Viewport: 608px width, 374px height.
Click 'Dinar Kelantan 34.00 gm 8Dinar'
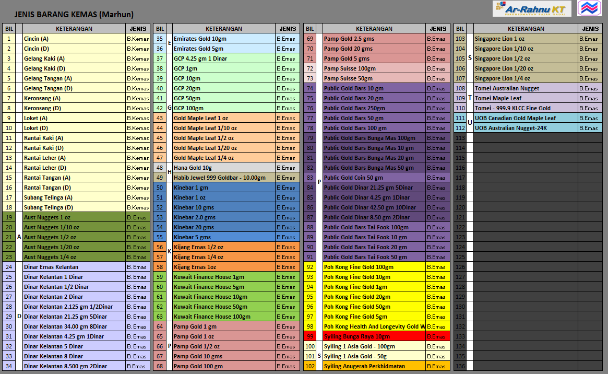[x=74, y=326]
